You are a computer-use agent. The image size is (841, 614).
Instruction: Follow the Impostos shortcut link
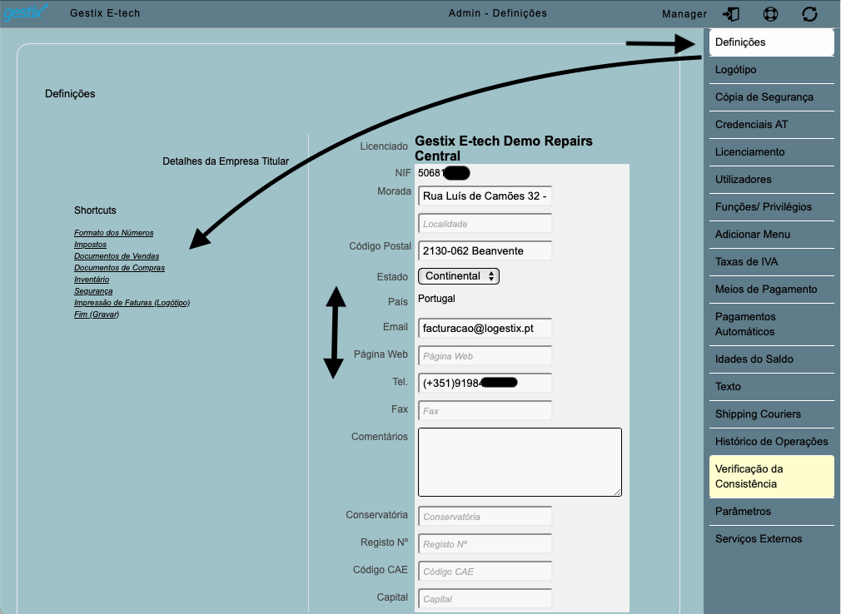point(90,245)
